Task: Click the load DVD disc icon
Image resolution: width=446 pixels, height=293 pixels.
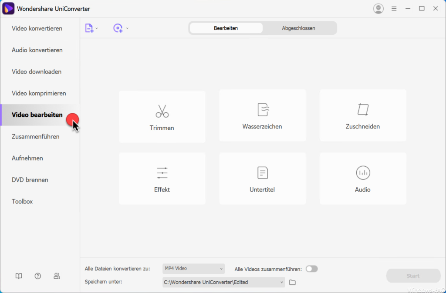Action: (118, 28)
